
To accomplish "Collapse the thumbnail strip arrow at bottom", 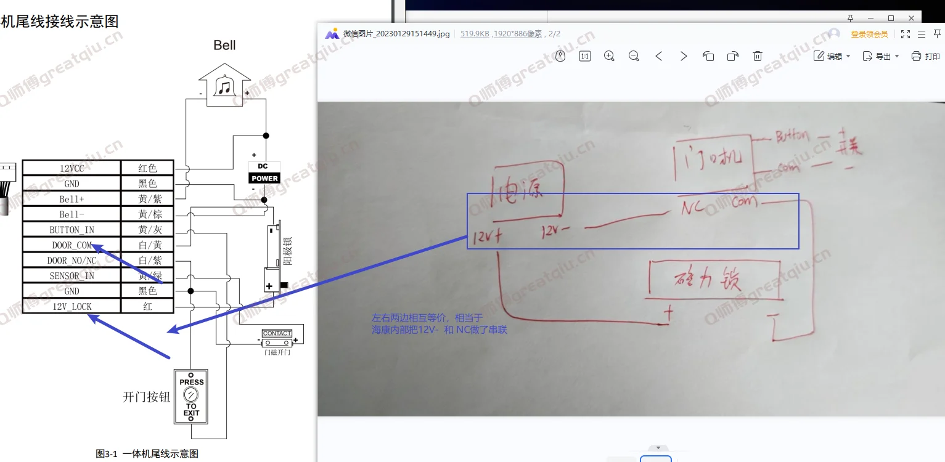I will pos(658,448).
